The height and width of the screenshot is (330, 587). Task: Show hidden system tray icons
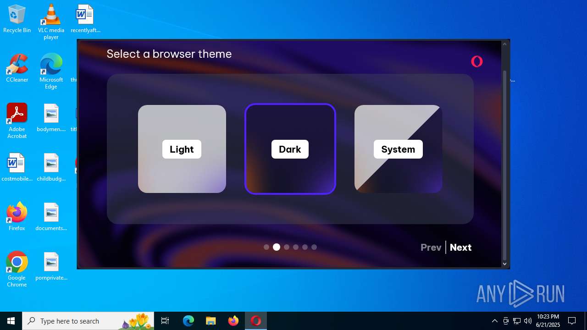(494, 321)
